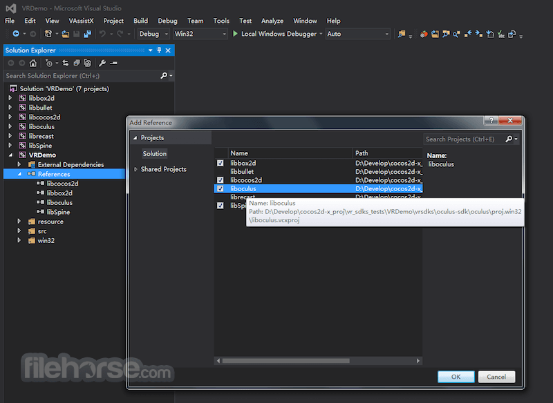The height and width of the screenshot is (403, 553).
Task: Click the Save All toolbar icon
Action: (x=87, y=34)
